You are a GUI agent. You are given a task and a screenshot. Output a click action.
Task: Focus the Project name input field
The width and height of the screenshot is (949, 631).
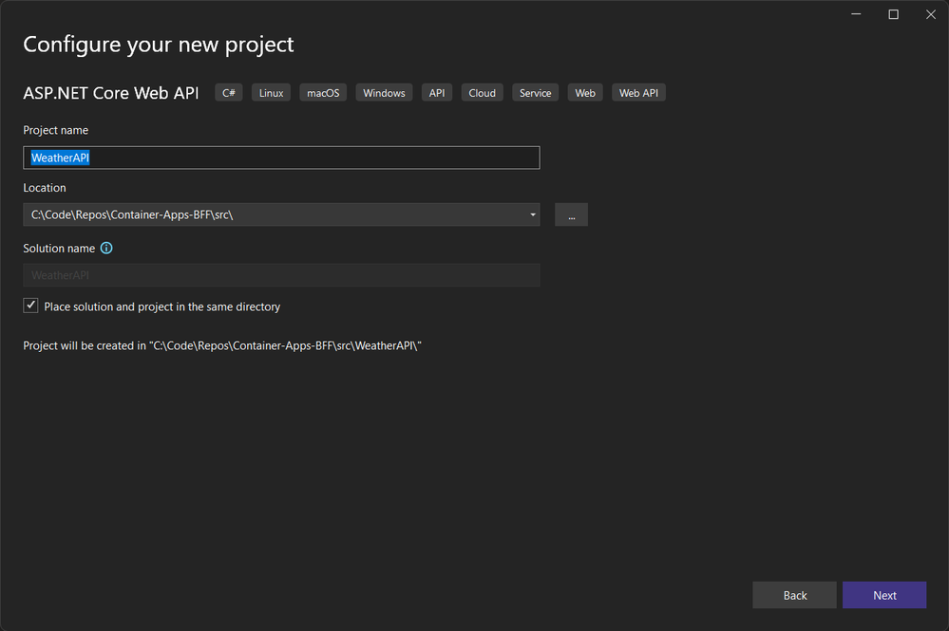(x=281, y=158)
